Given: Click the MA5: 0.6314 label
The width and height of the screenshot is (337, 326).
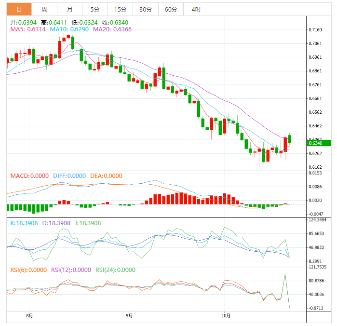Looking at the screenshot, I should coord(28,29).
